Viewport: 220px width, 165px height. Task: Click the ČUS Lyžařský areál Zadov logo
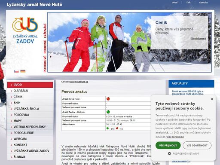[25, 31]
